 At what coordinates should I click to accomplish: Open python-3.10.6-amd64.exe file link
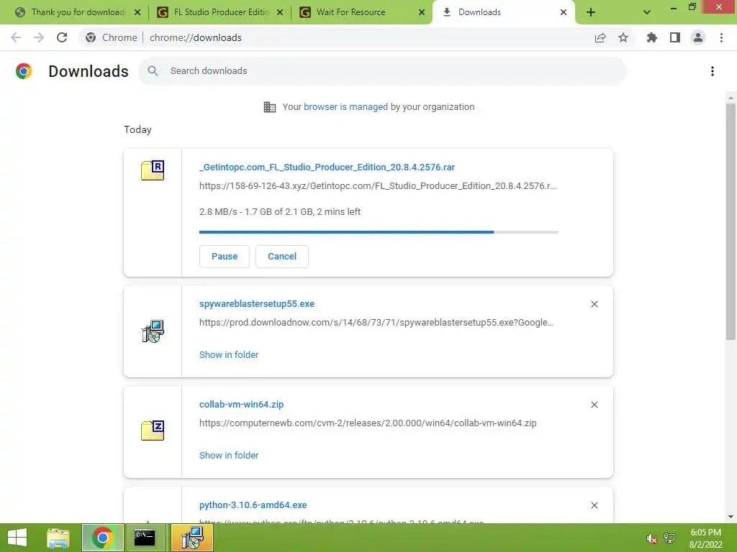click(x=253, y=505)
